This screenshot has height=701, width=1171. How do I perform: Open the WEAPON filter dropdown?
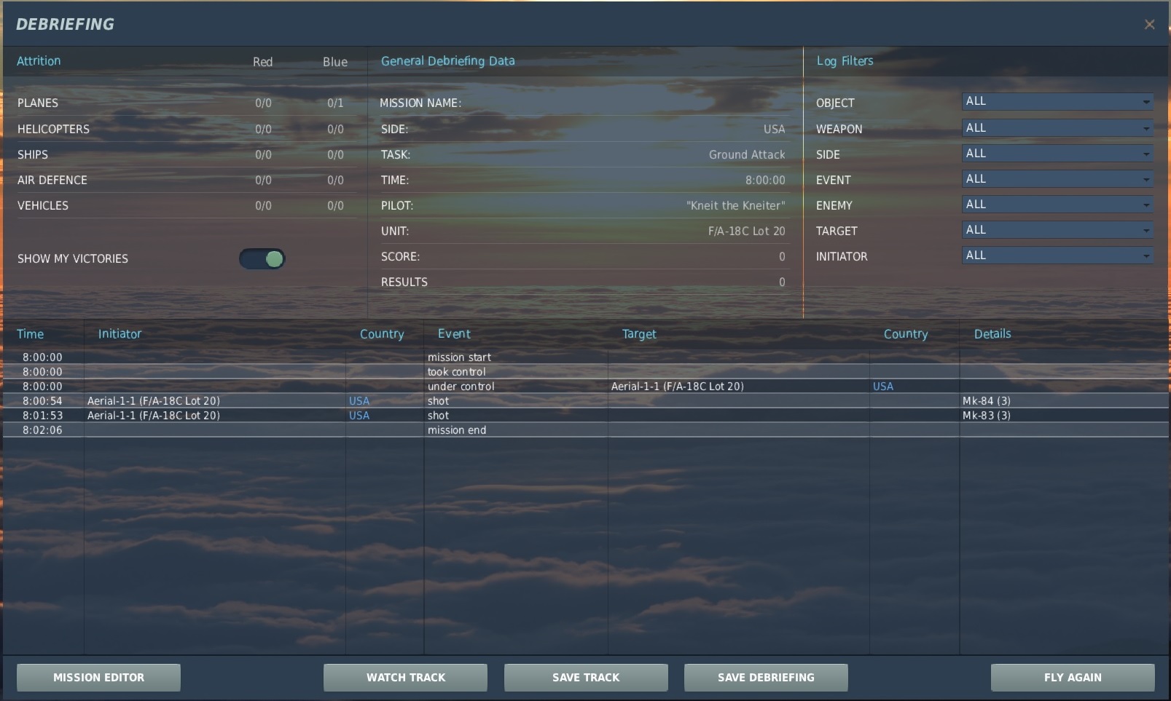click(1057, 128)
